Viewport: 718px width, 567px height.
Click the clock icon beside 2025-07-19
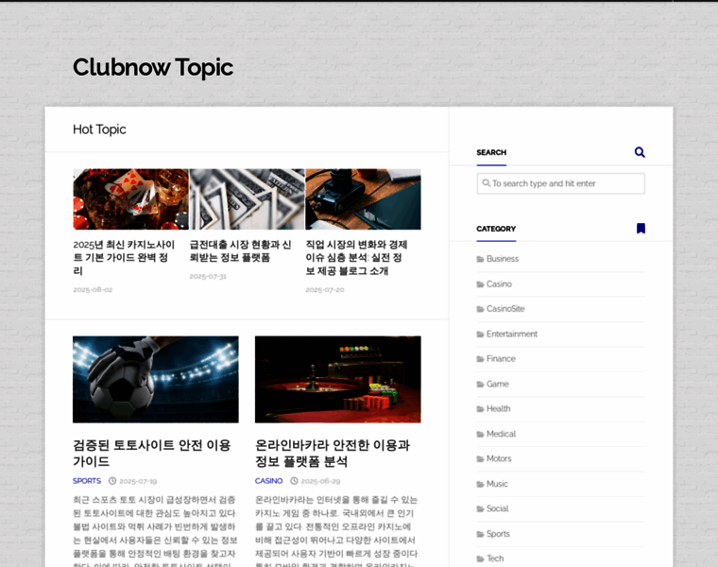112,481
